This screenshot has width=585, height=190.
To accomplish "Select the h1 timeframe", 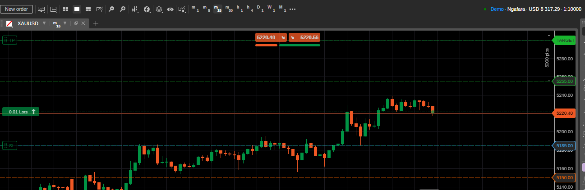I will pos(240,9).
